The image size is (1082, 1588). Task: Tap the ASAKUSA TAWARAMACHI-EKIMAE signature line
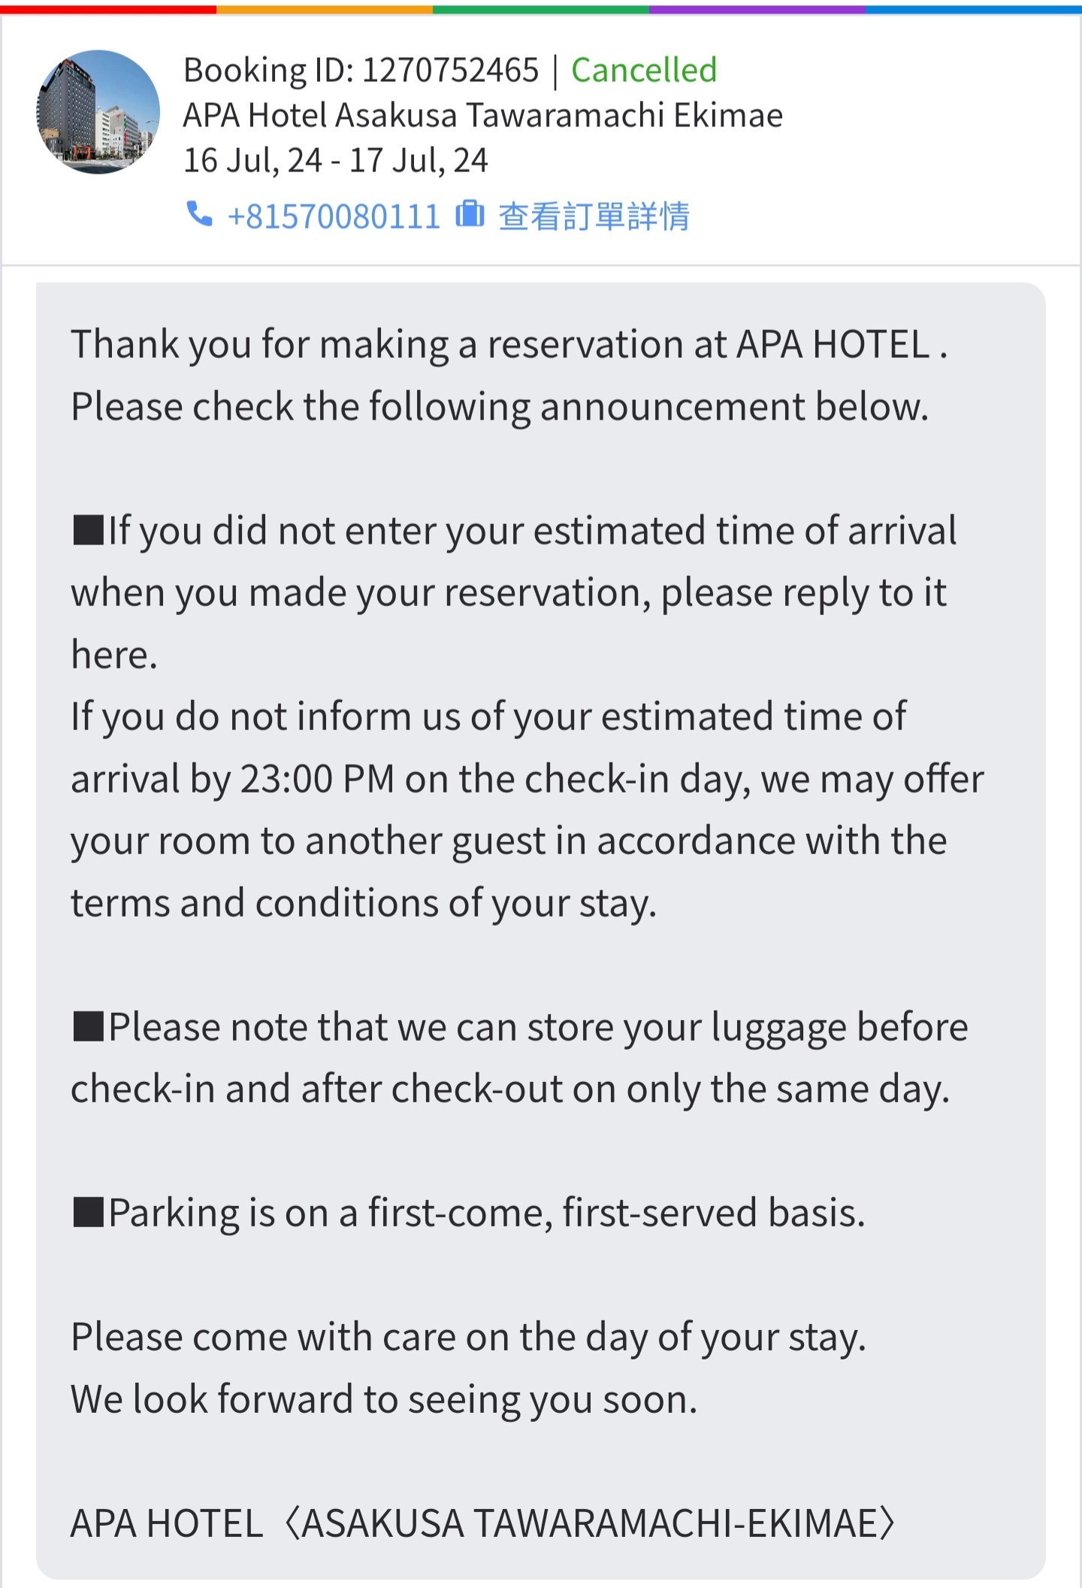[x=483, y=1523]
